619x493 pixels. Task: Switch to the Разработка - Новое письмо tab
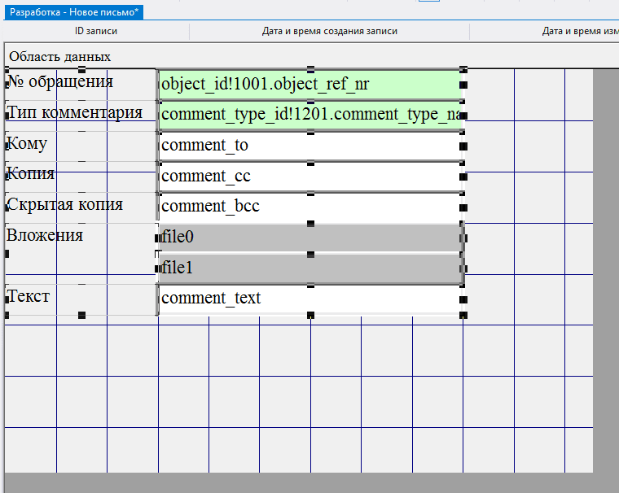74,10
